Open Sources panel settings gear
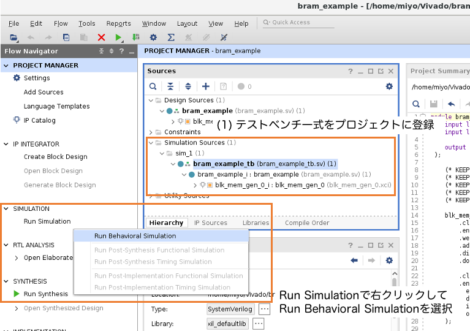Screen dimensions: 470x331 pos(389,86)
